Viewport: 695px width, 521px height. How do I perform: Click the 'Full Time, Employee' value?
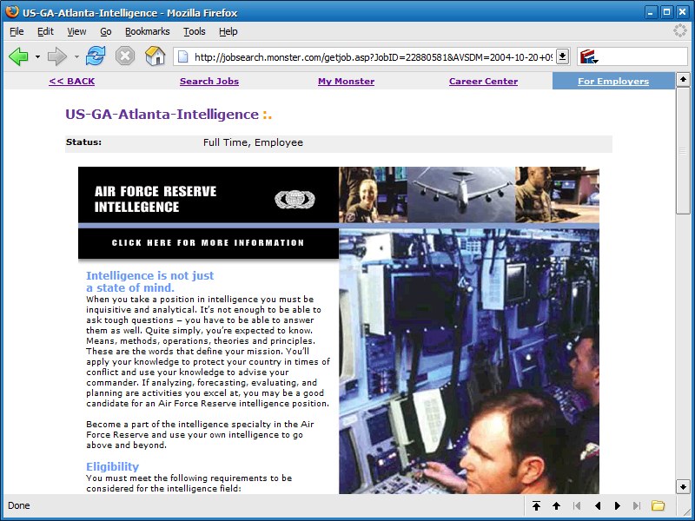click(253, 142)
